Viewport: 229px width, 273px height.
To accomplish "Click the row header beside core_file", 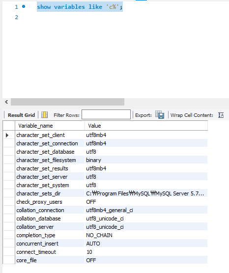I will point(9,260).
